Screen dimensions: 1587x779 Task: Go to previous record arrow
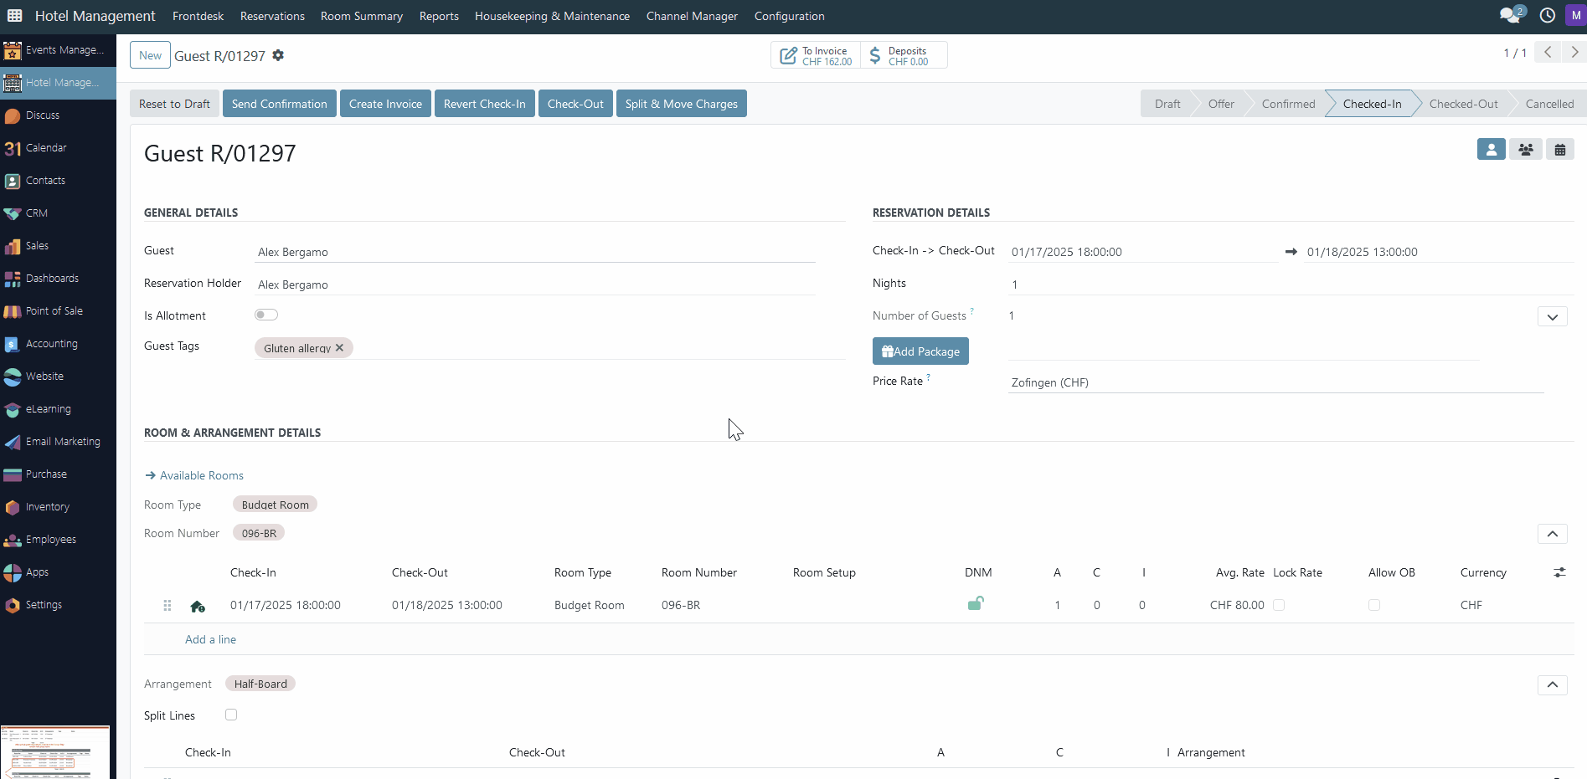(x=1548, y=52)
